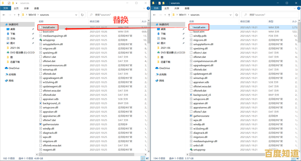Select windlp.pdb in Win11 window
301x161 pixels.
click(x=200, y=36)
